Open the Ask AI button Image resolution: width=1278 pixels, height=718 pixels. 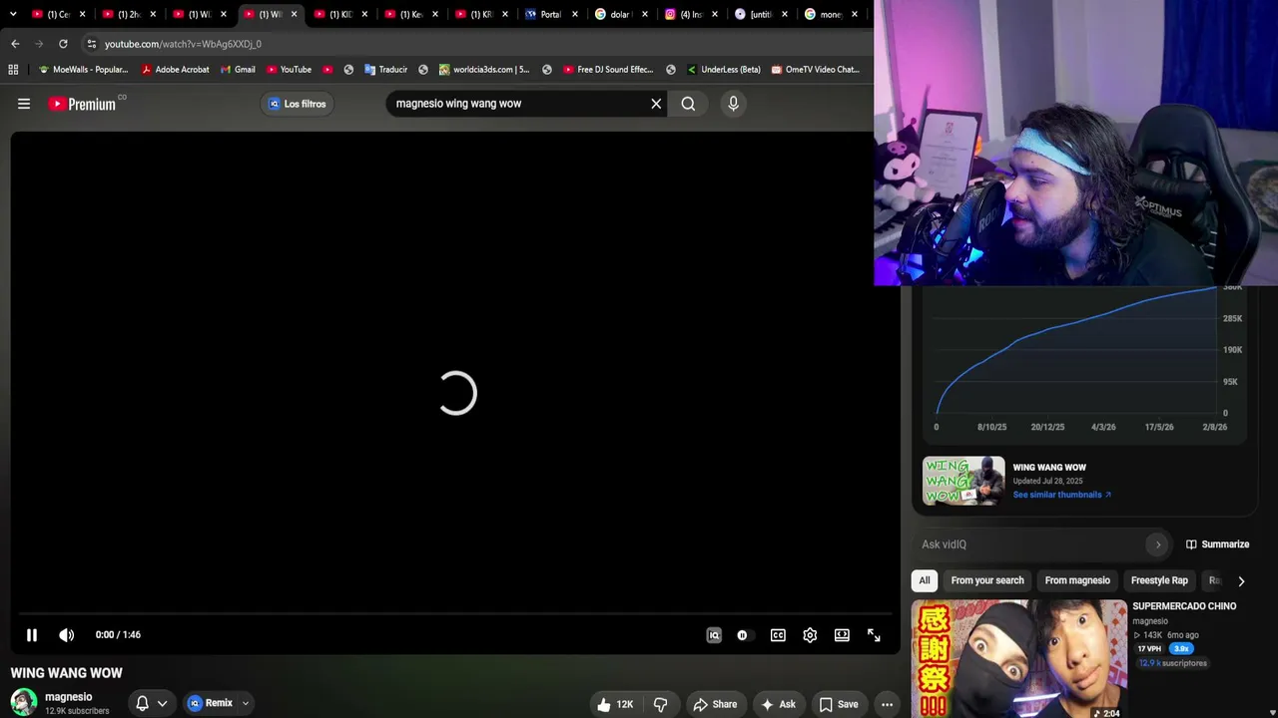tap(778, 704)
